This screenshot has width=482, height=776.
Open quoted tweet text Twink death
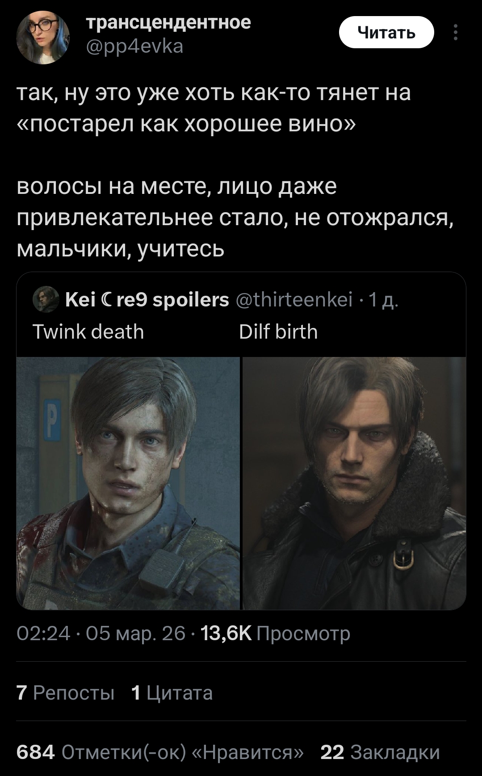click(x=88, y=332)
